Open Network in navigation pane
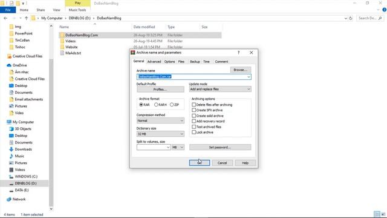This screenshot has width=387, height=218. coord(19,199)
